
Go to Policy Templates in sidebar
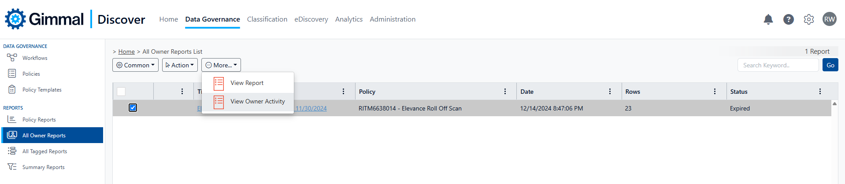coord(41,90)
